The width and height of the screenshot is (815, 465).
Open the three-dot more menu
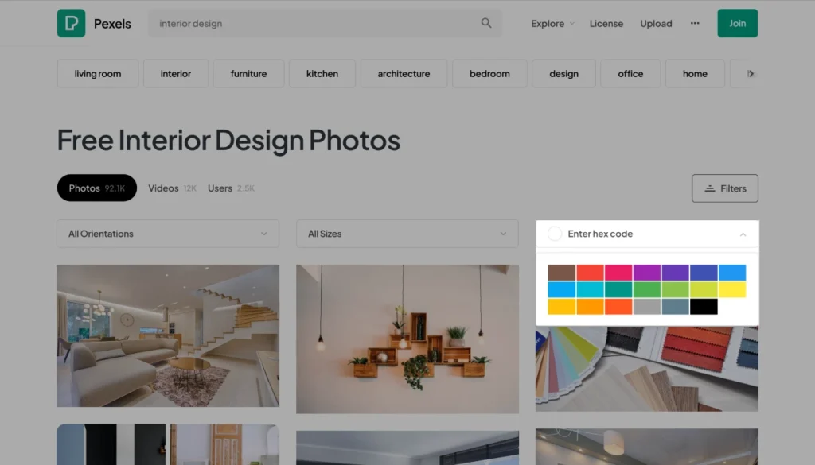pos(695,23)
